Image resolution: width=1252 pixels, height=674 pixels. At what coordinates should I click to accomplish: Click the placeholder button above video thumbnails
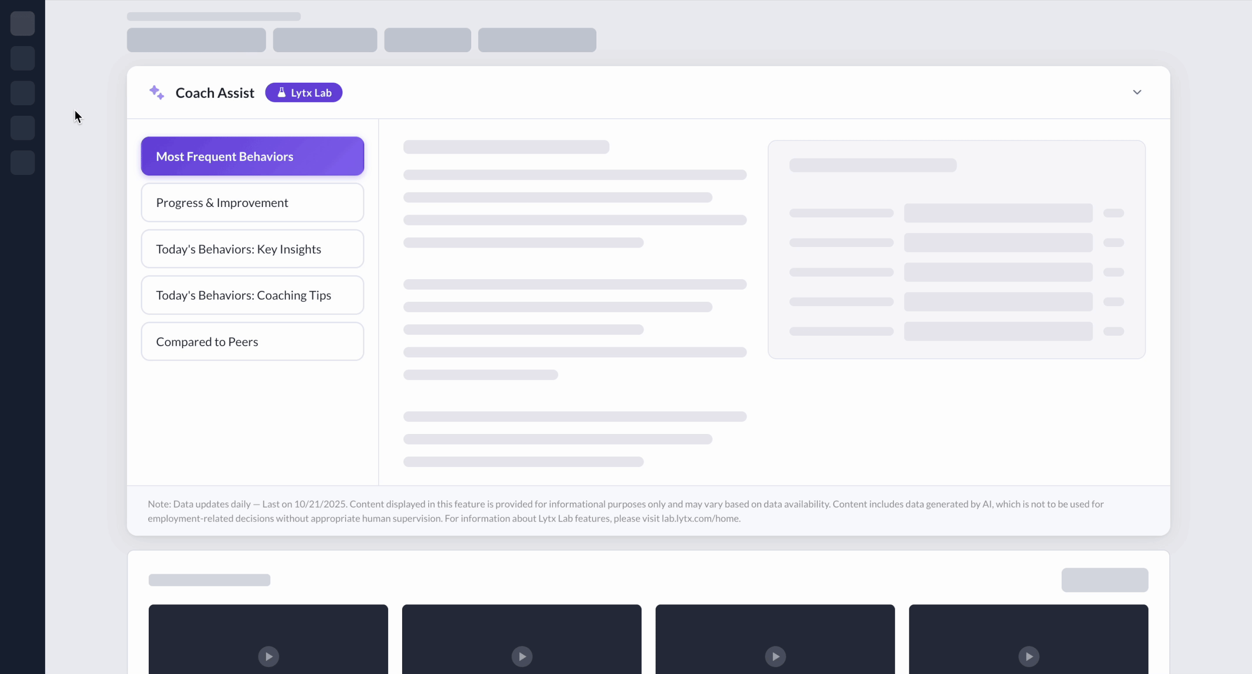click(1104, 580)
